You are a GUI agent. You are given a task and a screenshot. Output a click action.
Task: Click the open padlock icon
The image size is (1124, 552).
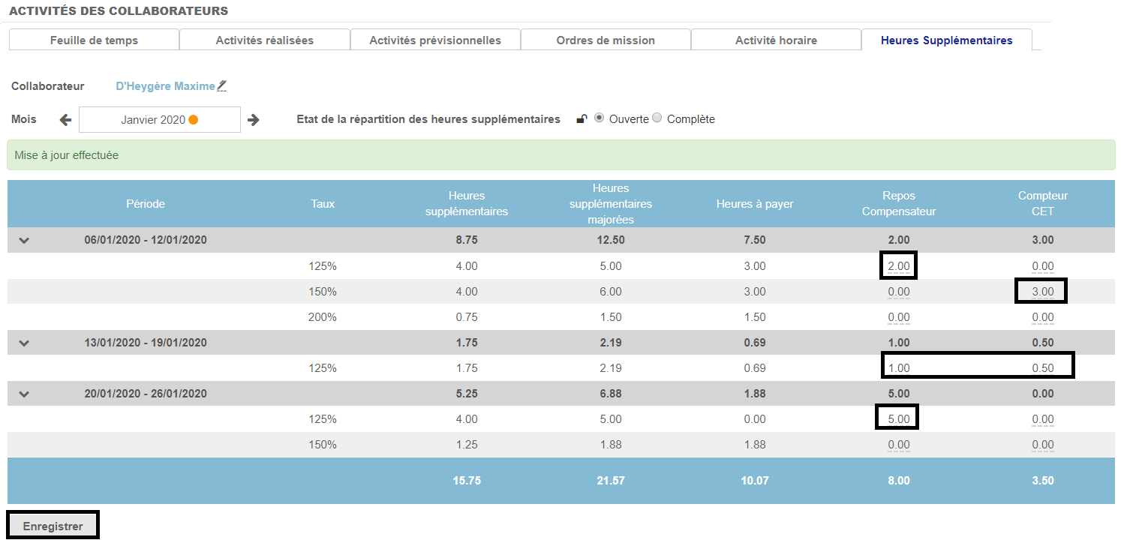pyautogui.click(x=582, y=119)
